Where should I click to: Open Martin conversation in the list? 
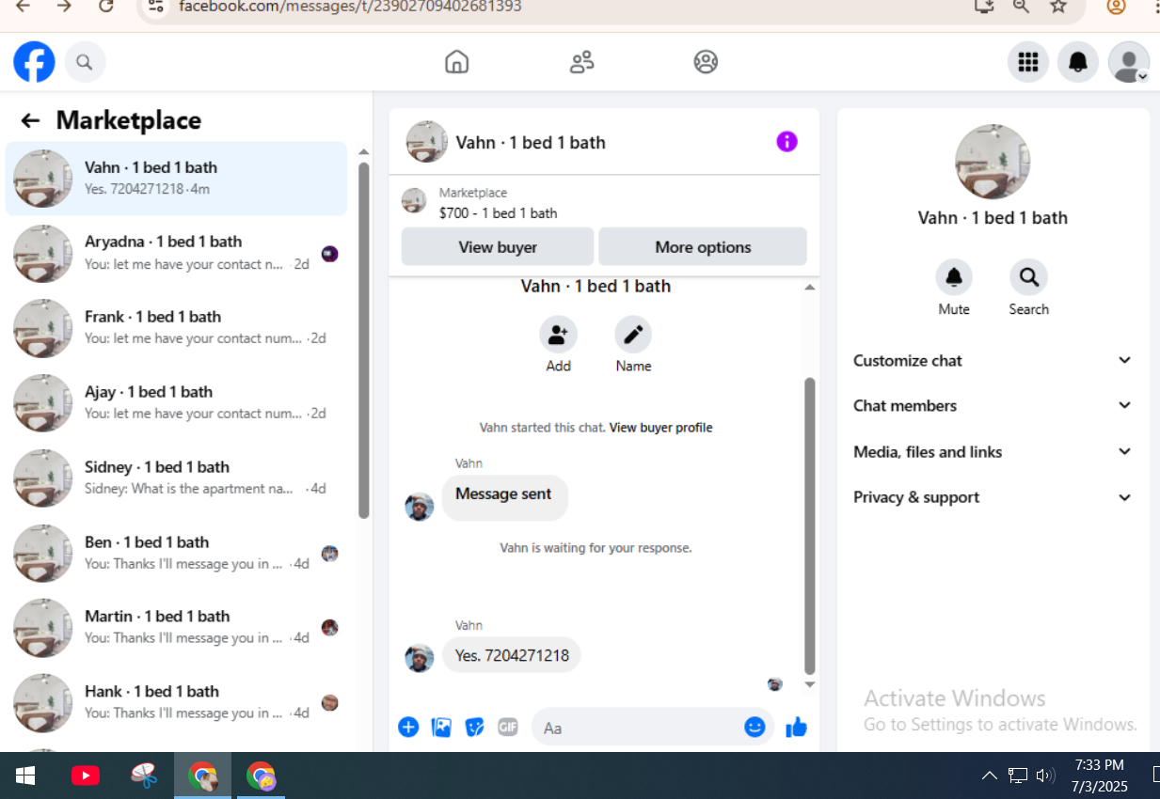click(x=176, y=627)
